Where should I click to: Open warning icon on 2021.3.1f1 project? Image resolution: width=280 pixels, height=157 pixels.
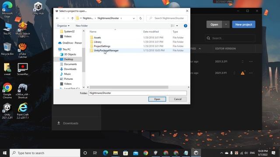[242, 73]
